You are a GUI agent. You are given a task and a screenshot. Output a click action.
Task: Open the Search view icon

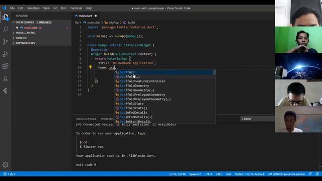(6, 29)
